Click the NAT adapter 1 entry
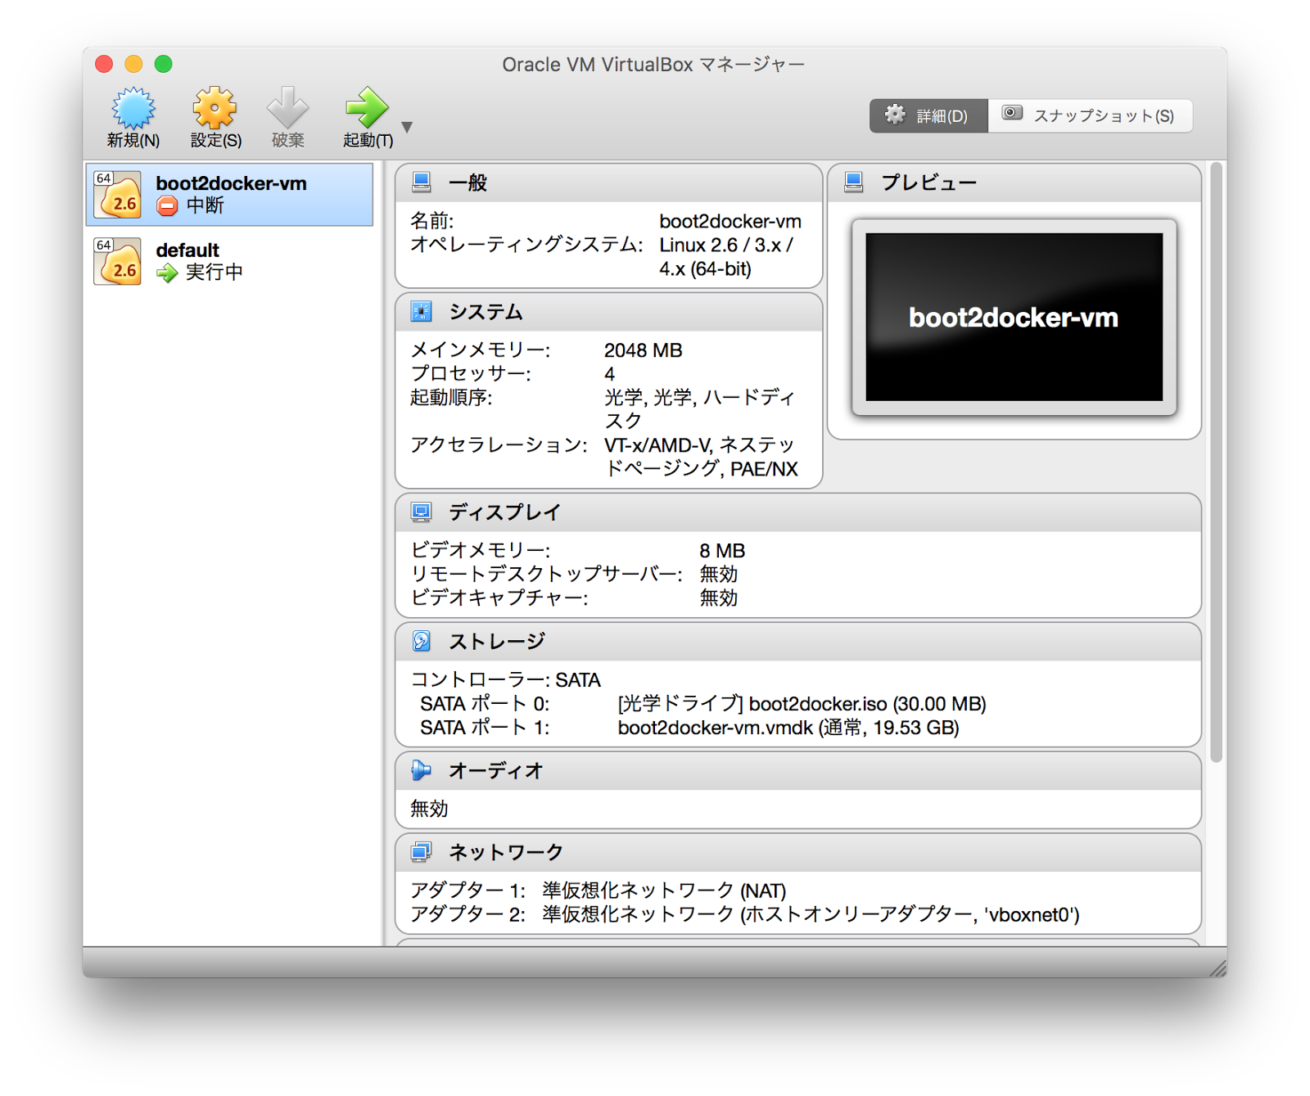Image resolution: width=1310 pixels, height=1096 pixels. 664,891
